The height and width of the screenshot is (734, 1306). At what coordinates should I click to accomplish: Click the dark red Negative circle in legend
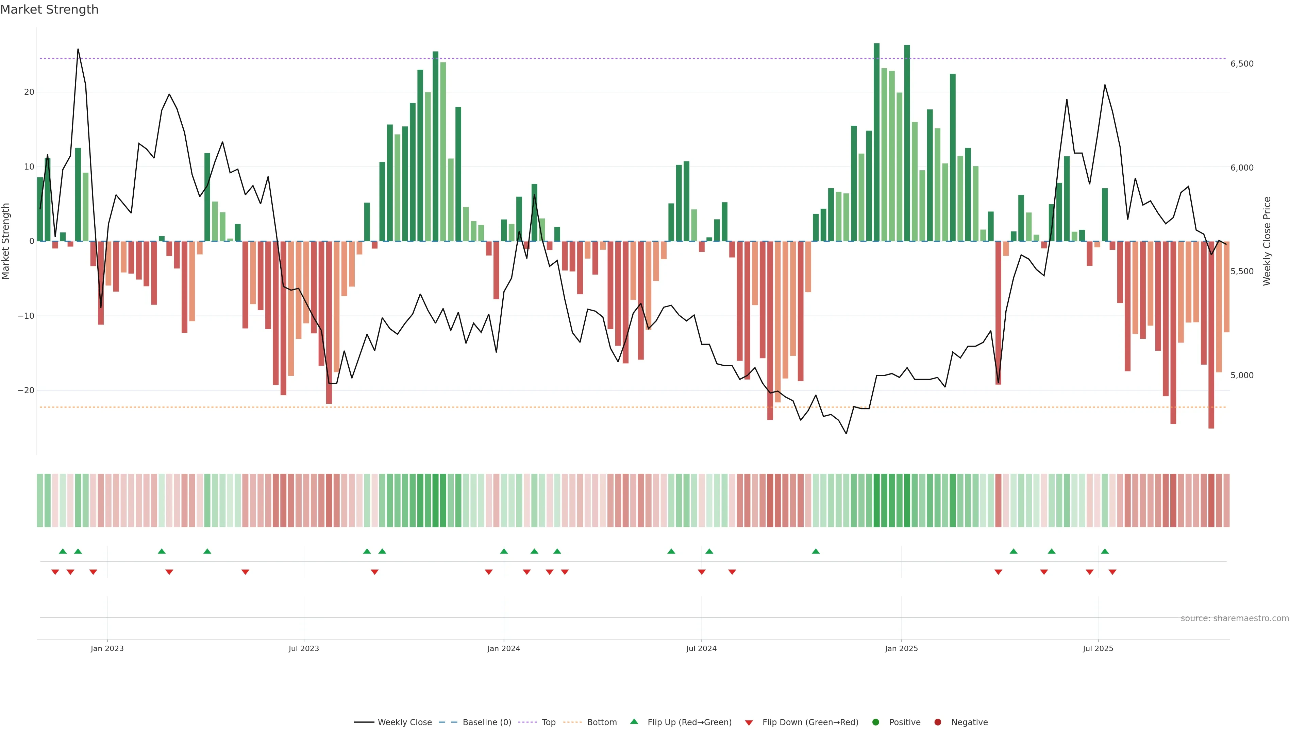[937, 722]
